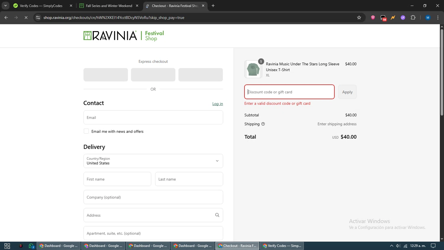
Task: Click the third express checkout button
Action: pyautogui.click(x=201, y=75)
